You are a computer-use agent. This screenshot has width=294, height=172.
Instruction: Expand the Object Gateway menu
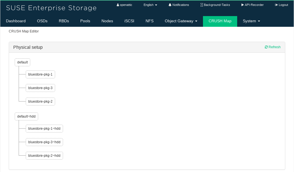coord(181,21)
